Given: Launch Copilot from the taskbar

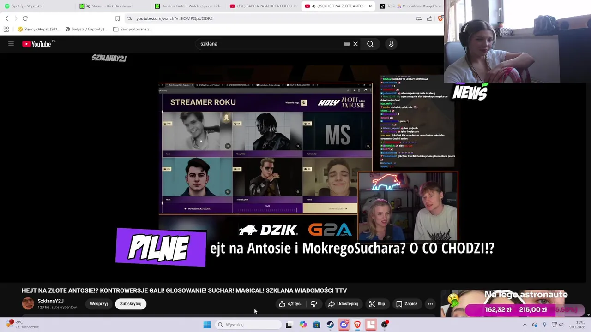Looking at the screenshot, I should click(x=303, y=325).
